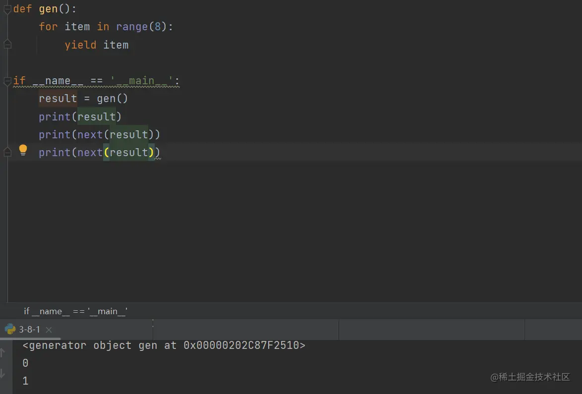Collapse the def gen() function fold marker
Image resolution: width=582 pixels, height=394 pixels.
pos(7,9)
